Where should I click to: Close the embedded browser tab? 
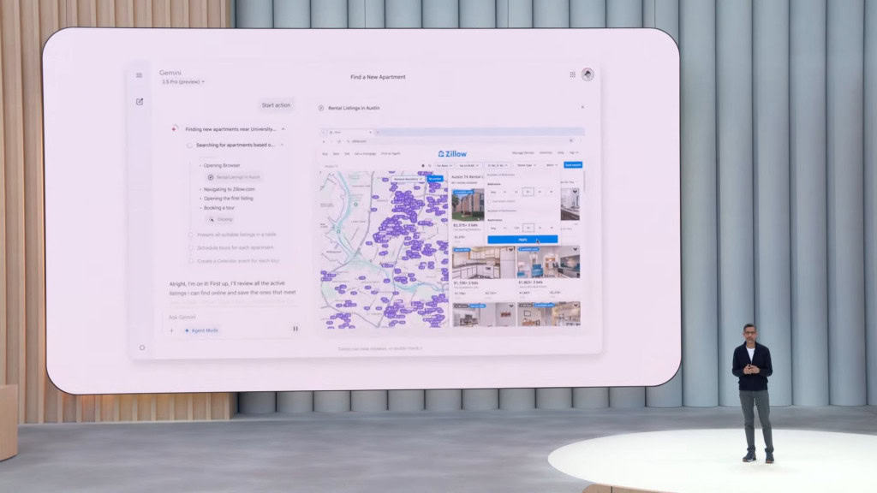(371, 132)
